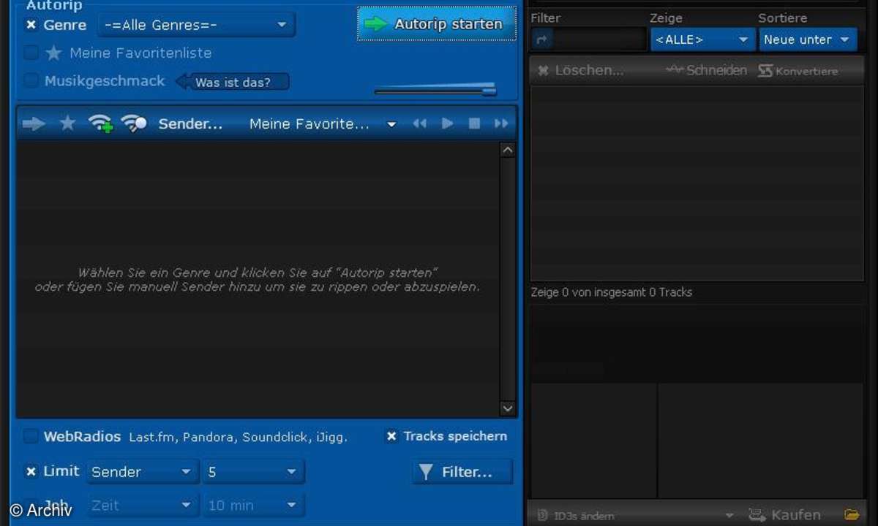
Task: Toggle the Limit checkbox
Action: point(31,471)
